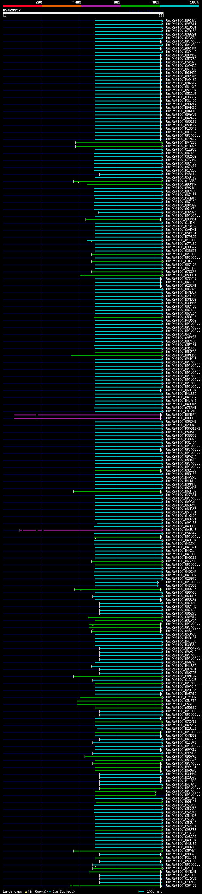202x894 pixels.
Task: Open hit UniRef100_A7P4Z4
Action: (x=181, y=139)
